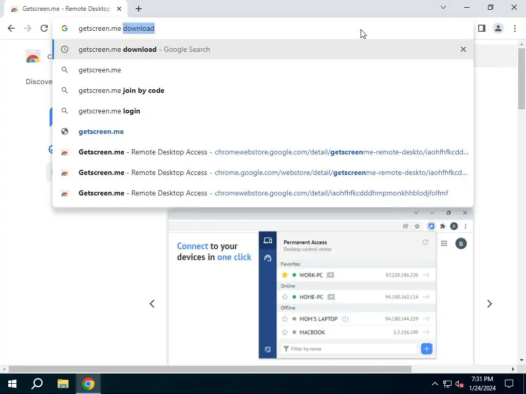Show hidden system tray icons

435,384
